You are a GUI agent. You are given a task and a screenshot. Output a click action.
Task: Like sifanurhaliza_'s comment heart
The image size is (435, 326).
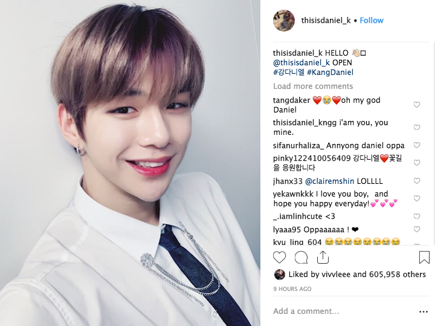click(417, 145)
